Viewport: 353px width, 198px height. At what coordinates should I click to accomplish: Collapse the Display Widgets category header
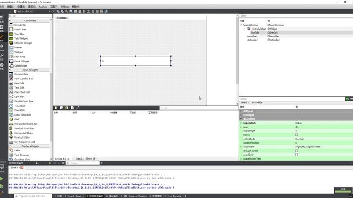pos(30,146)
